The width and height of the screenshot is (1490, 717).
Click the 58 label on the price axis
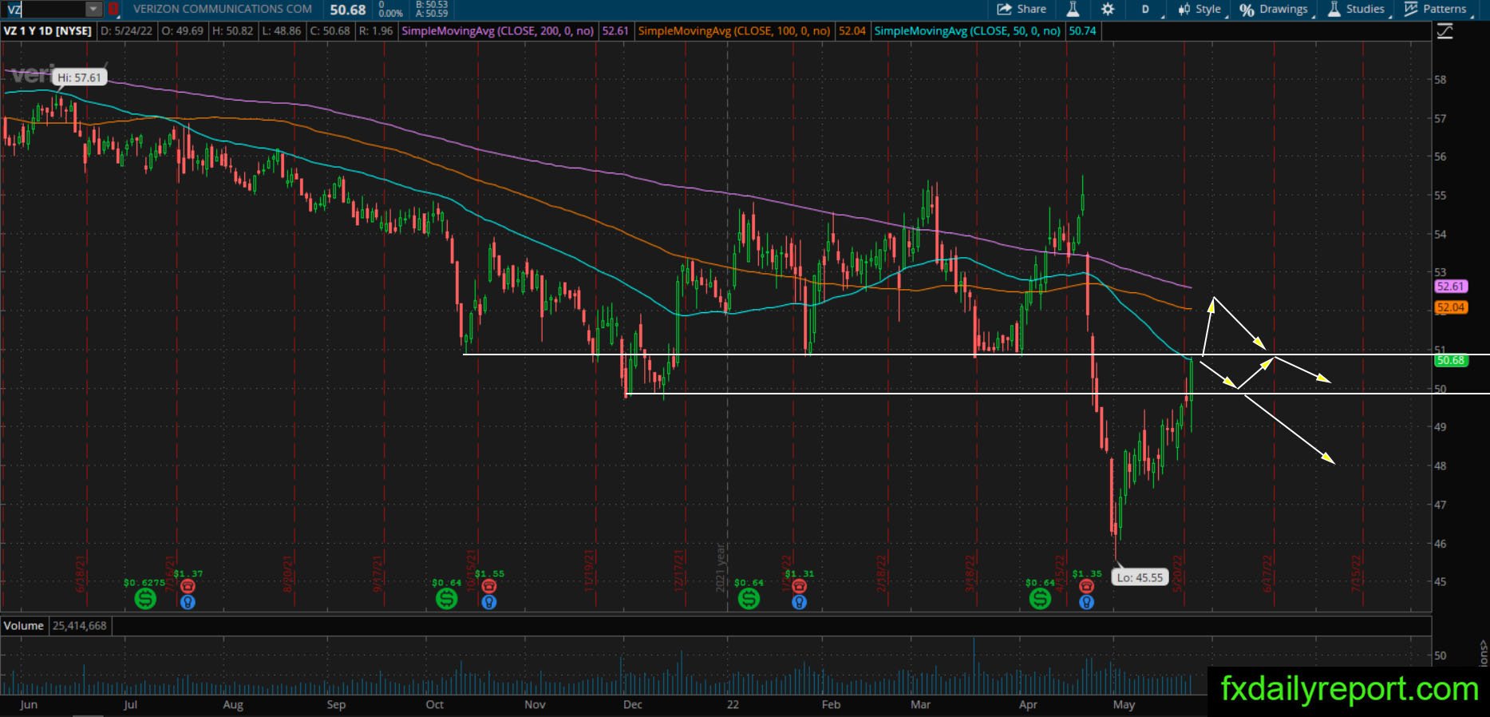pos(1441,80)
